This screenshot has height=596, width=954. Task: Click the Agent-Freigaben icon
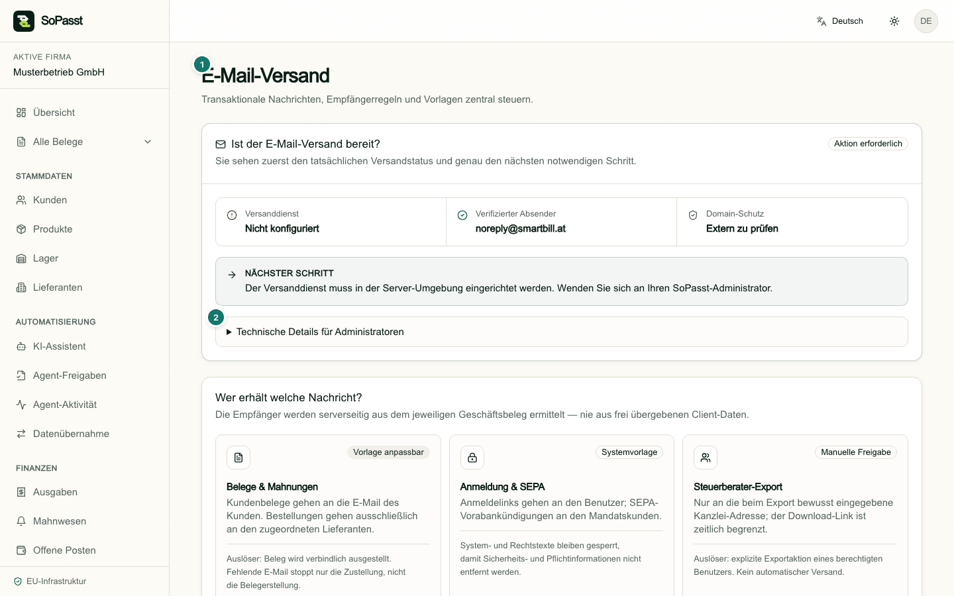[x=21, y=375]
